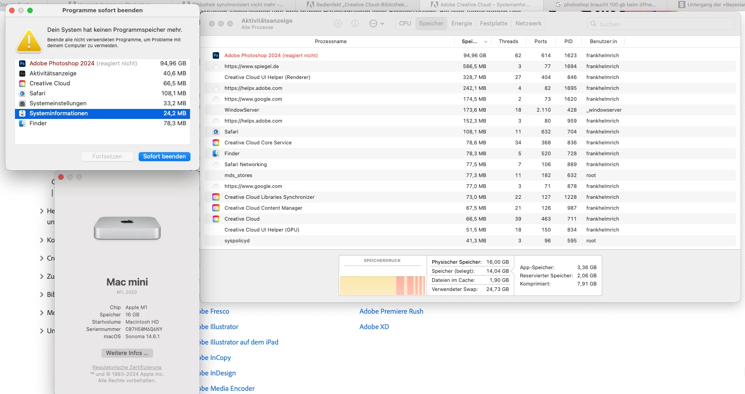Click search magnifier icon in Activity Monitor
The image size is (745, 394).
point(593,24)
